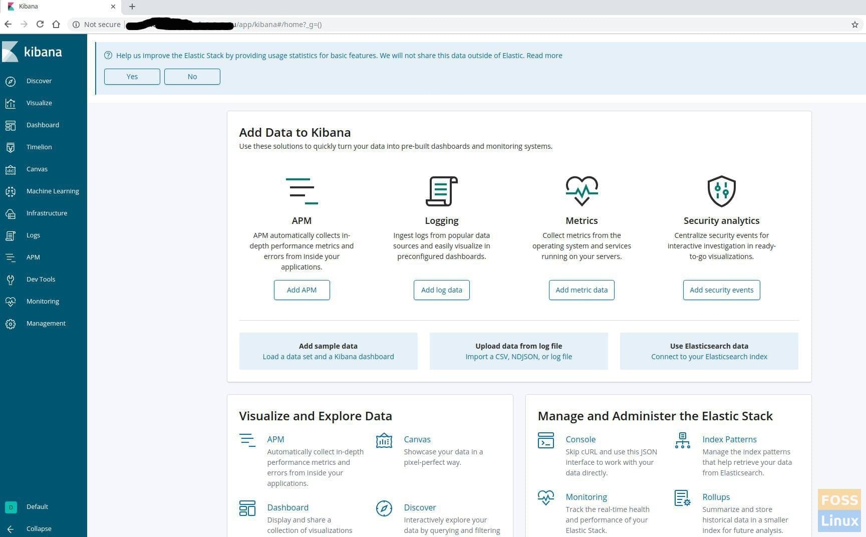Click the Add security events button
The width and height of the screenshot is (866, 537).
click(x=721, y=290)
